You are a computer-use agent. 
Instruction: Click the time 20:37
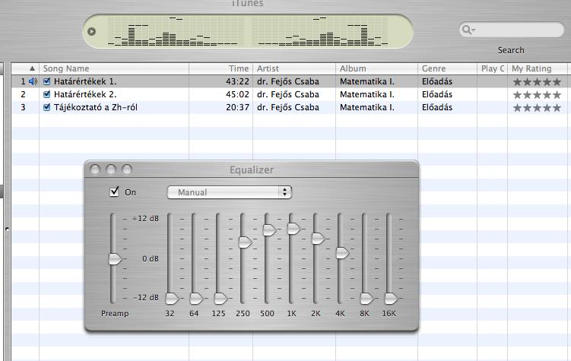click(x=237, y=107)
